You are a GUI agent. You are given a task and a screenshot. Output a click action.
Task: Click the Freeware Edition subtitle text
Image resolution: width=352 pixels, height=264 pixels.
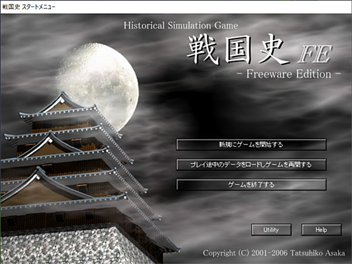289,74
